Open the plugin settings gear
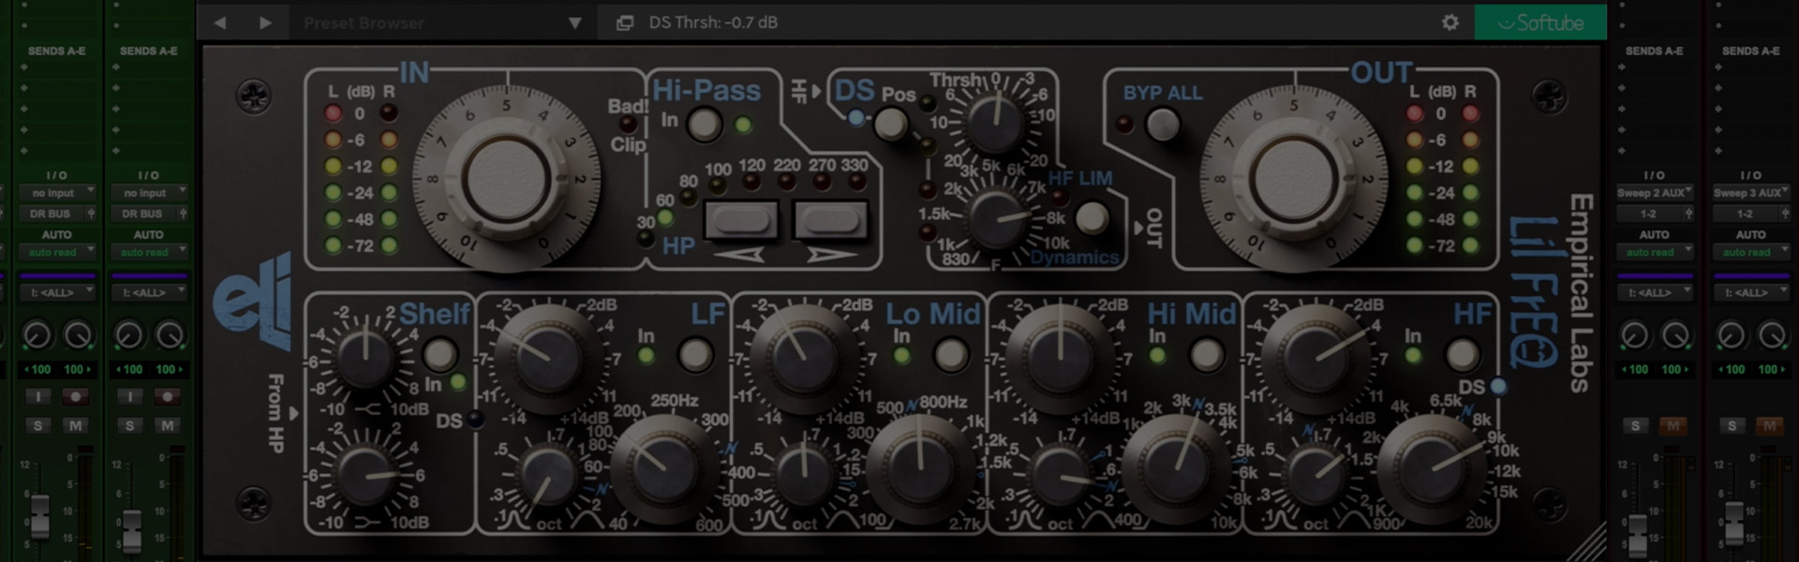 1450,22
